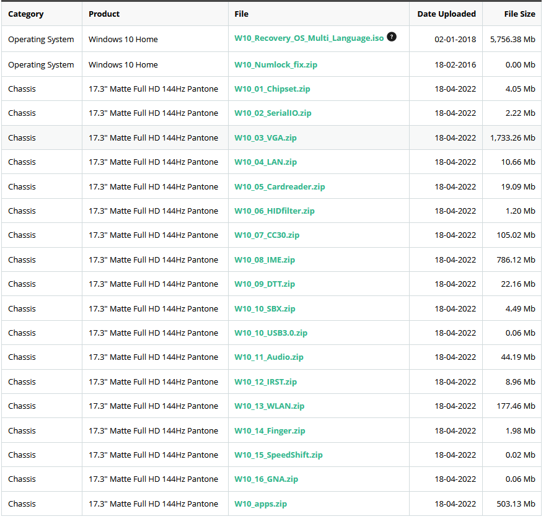
Task: Click the File Size column header
Action: pos(519,14)
